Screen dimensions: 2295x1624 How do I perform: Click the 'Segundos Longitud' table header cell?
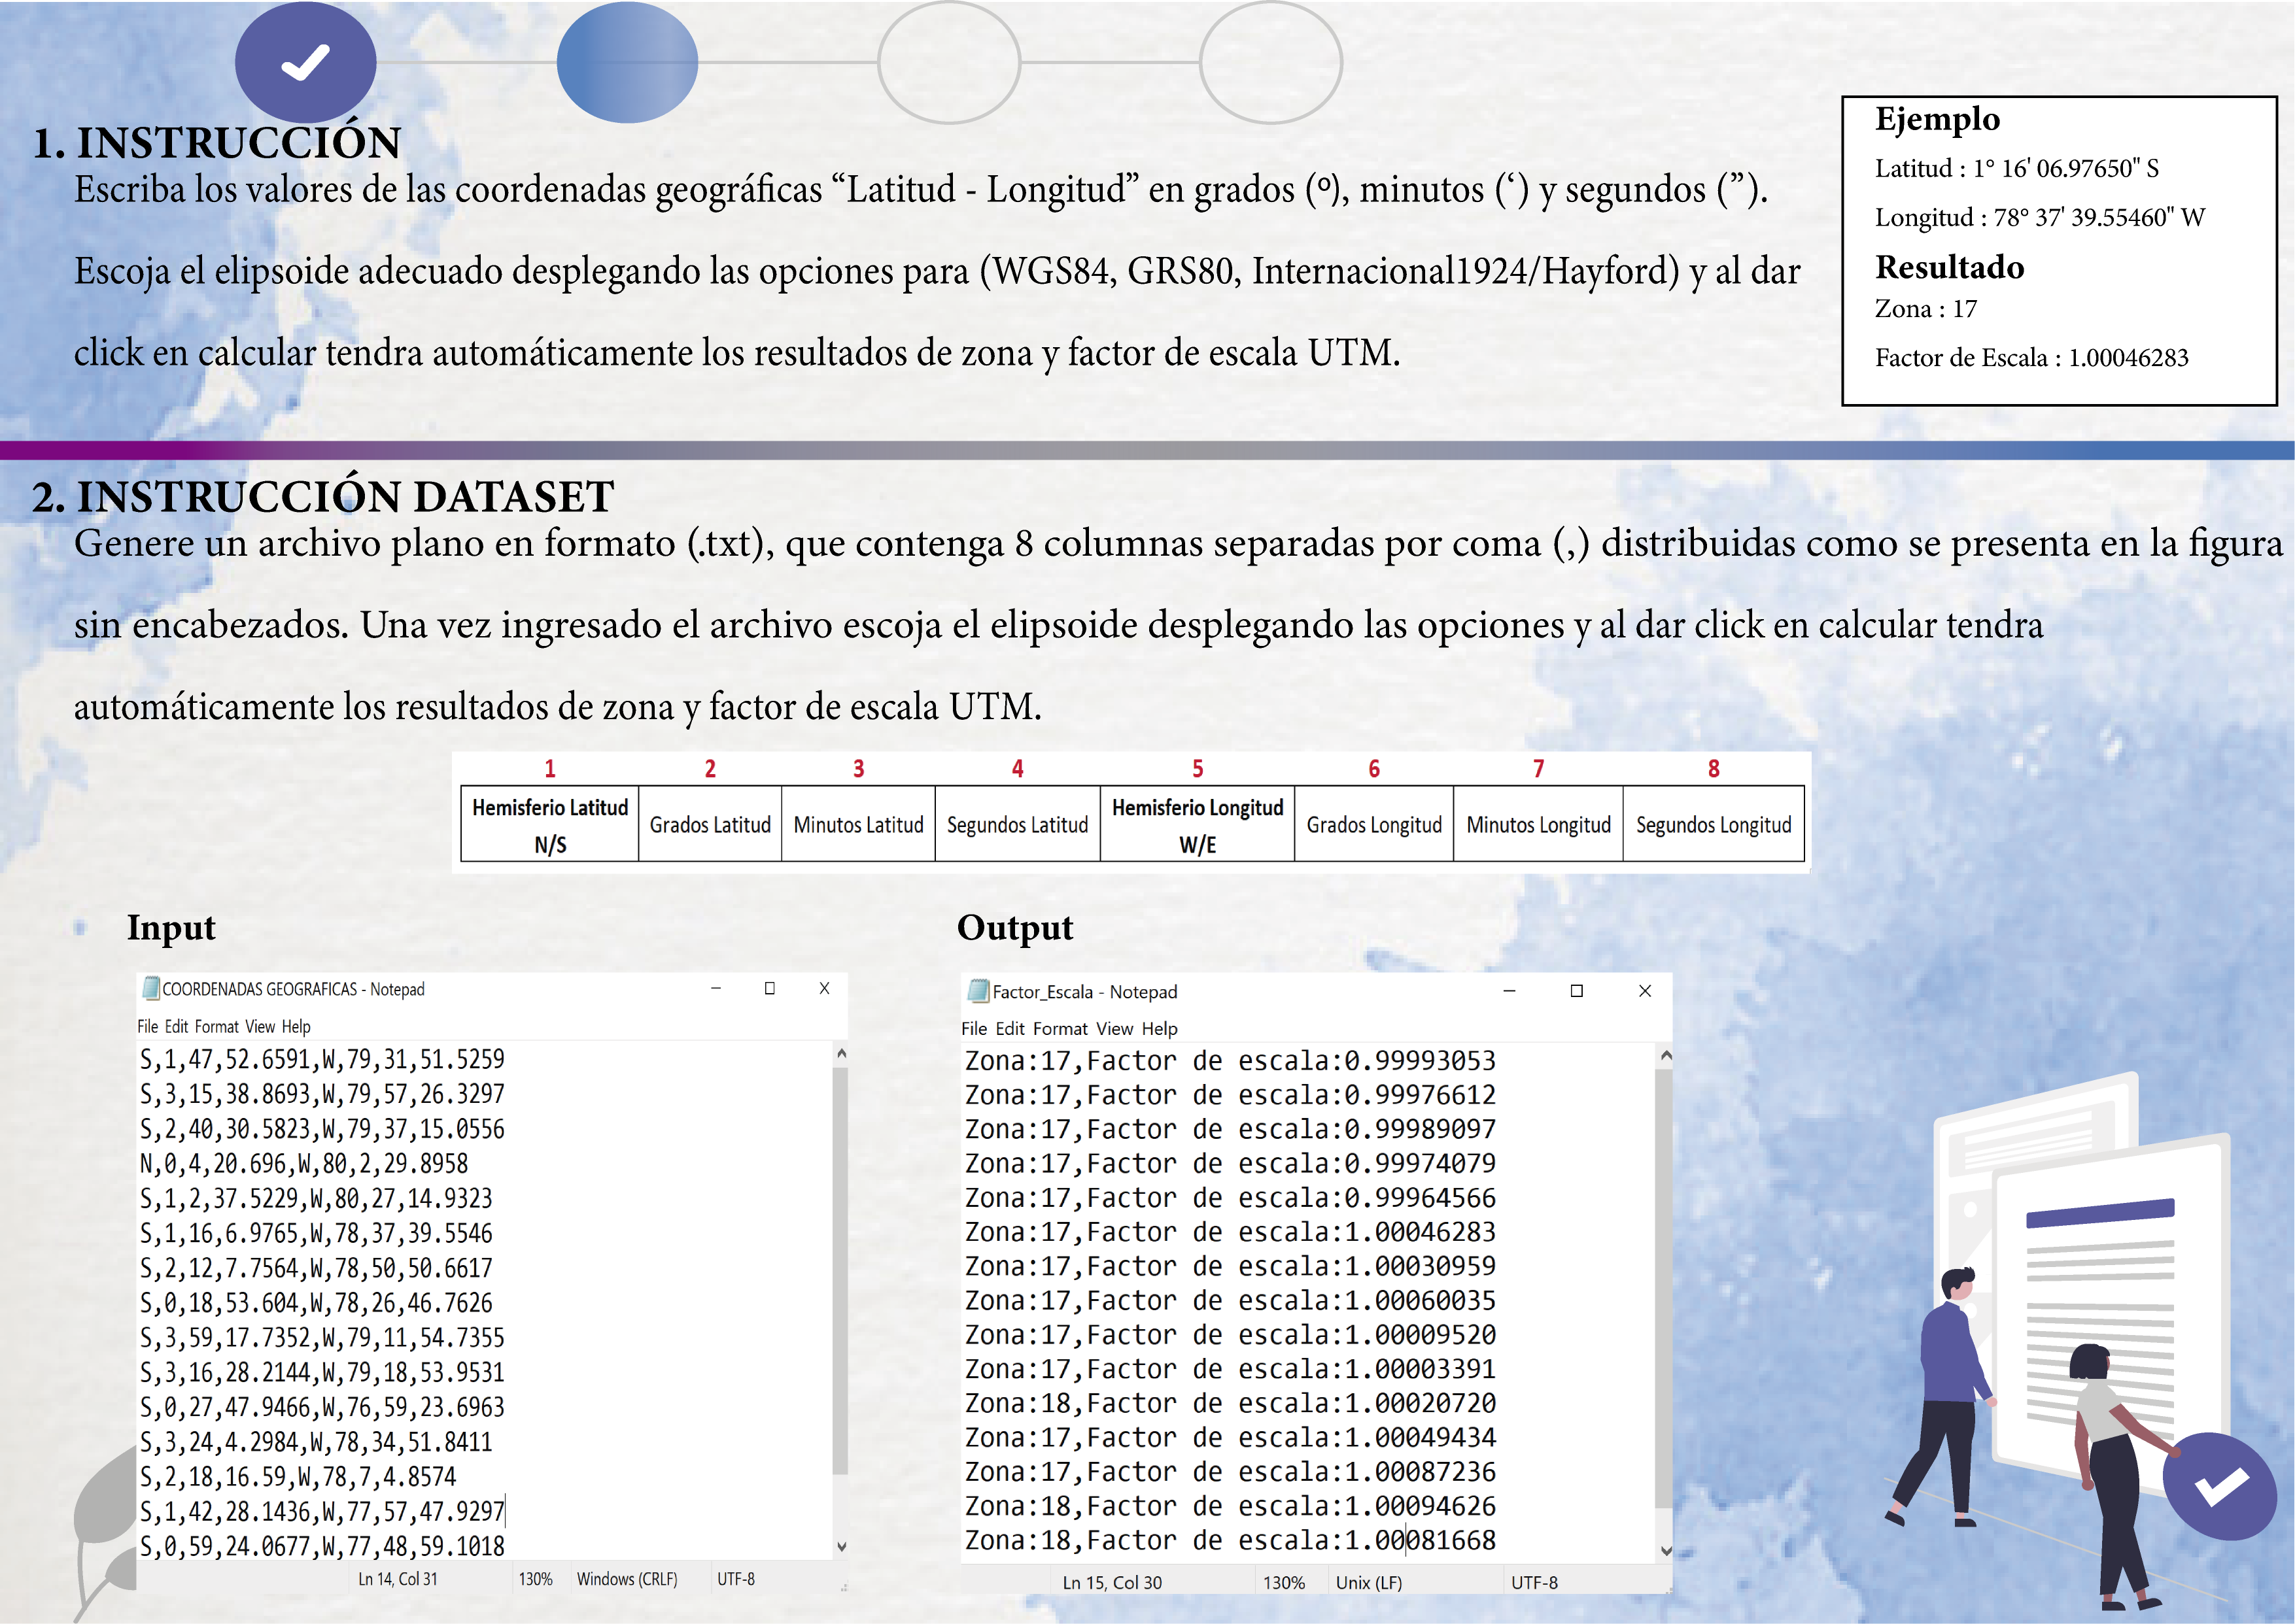tap(1713, 824)
